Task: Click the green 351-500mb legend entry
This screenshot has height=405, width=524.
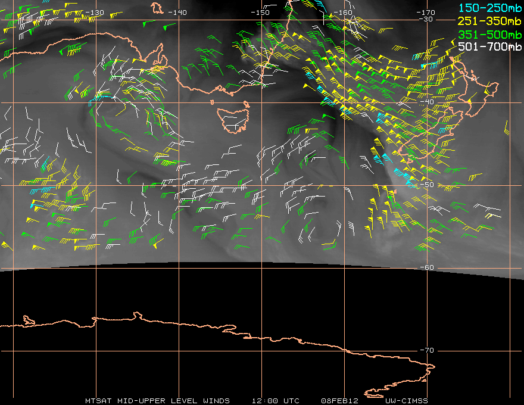Action: pyautogui.click(x=489, y=33)
